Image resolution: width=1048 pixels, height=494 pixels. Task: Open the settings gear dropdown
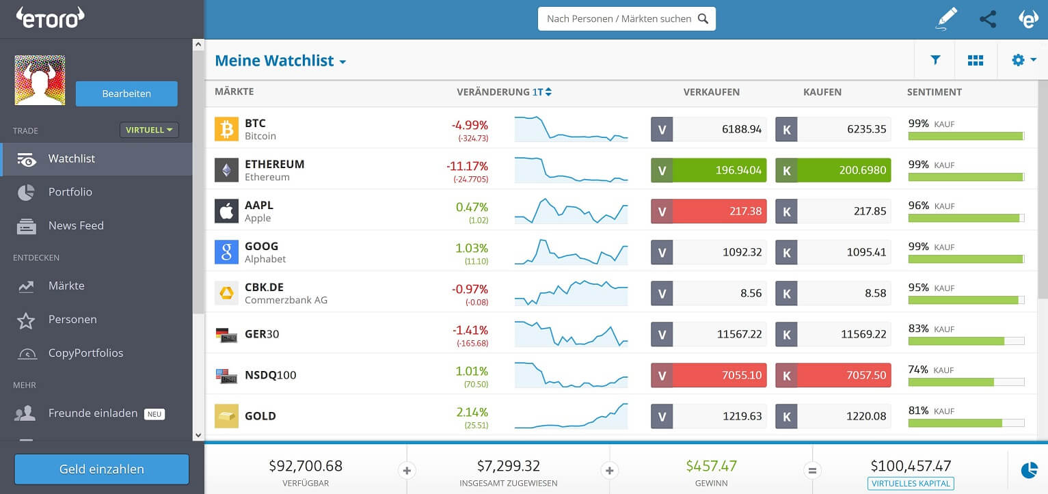[x=1023, y=60]
